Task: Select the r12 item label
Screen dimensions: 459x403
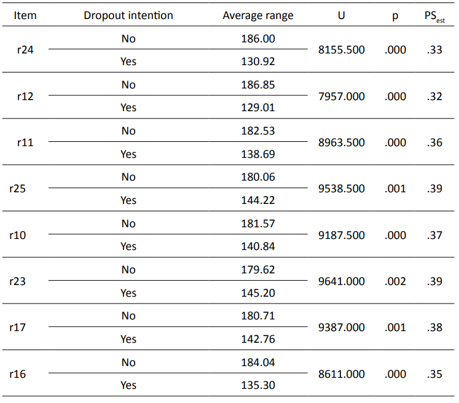Action: coord(25,96)
